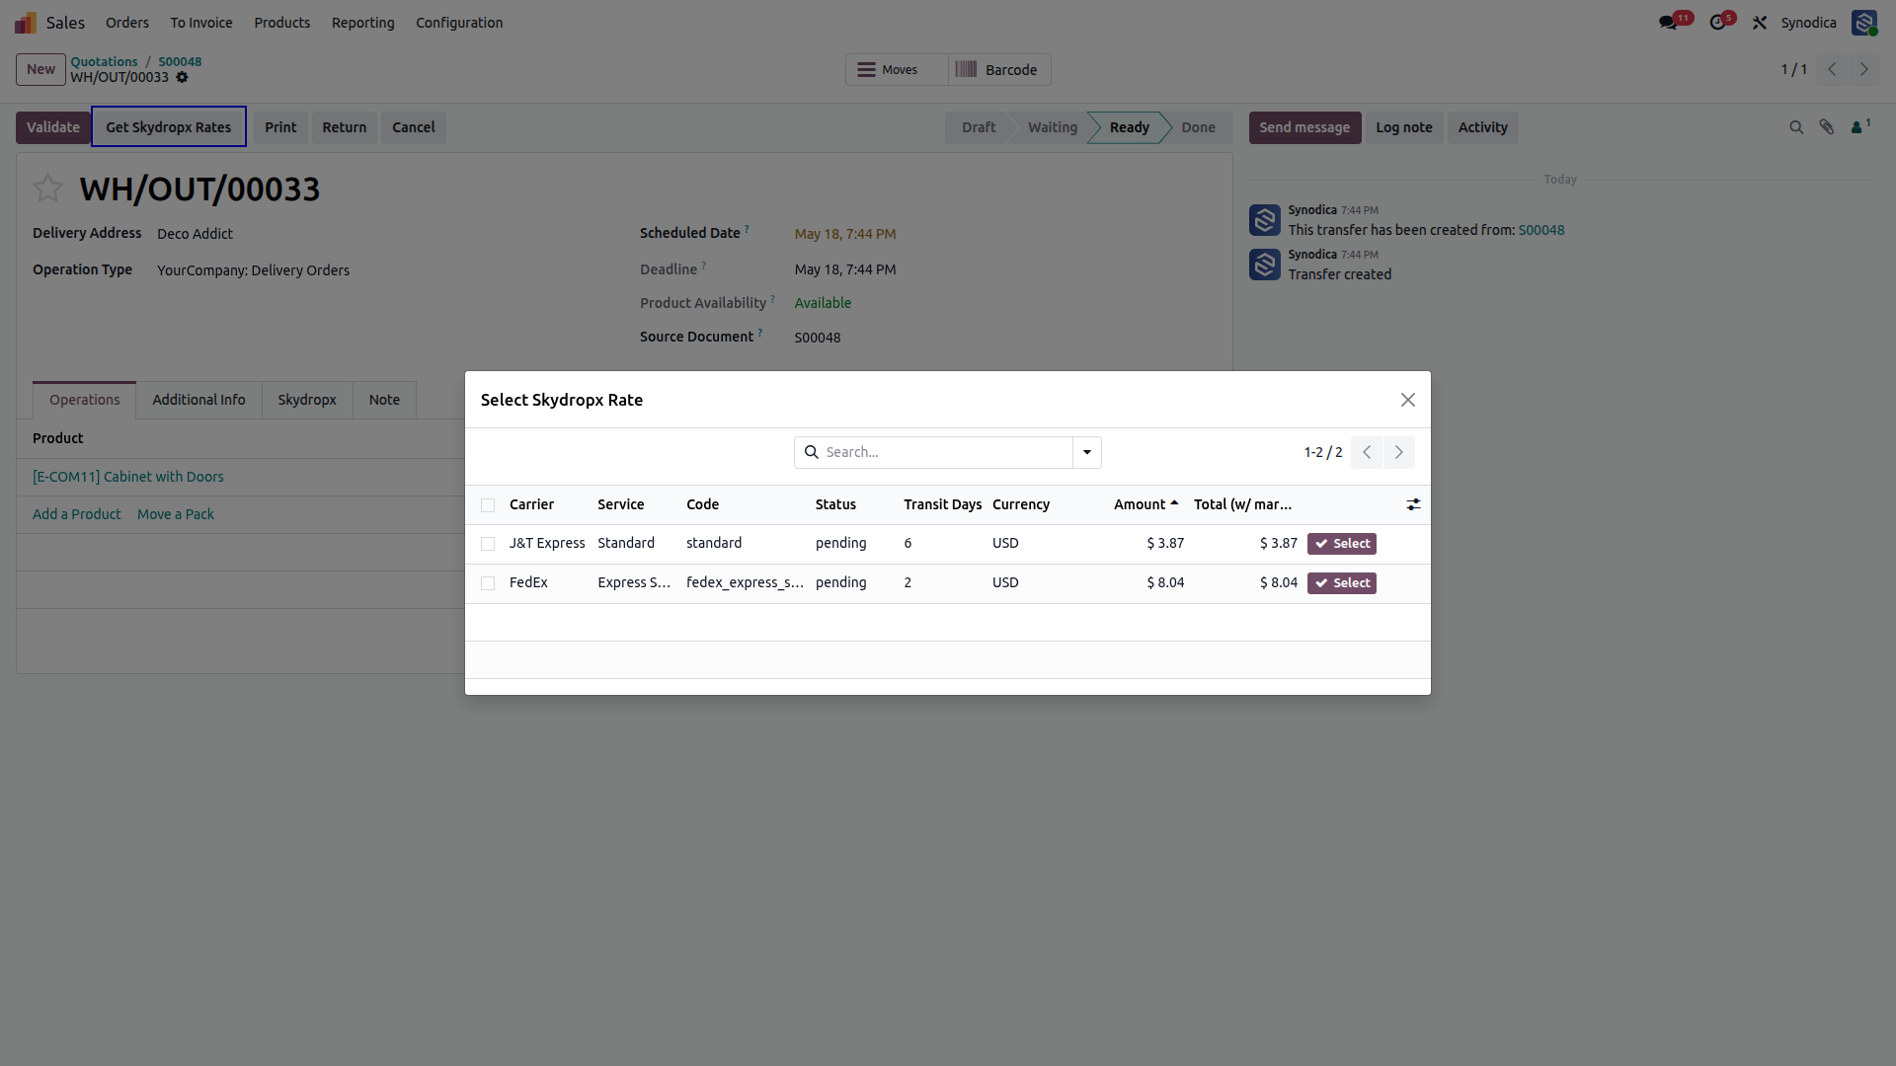The width and height of the screenshot is (1896, 1066).
Task: Open the gear actions menu by WH/OUT/00033
Action: tap(182, 77)
